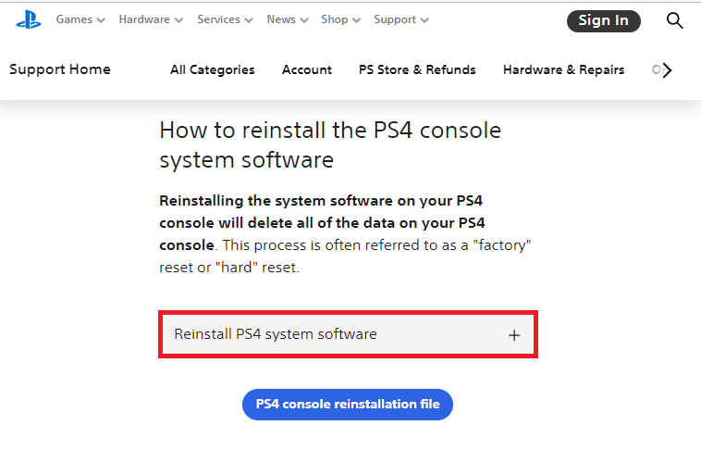
Task: Expand Reinstall PS4 system software section
Action: [x=276, y=334]
